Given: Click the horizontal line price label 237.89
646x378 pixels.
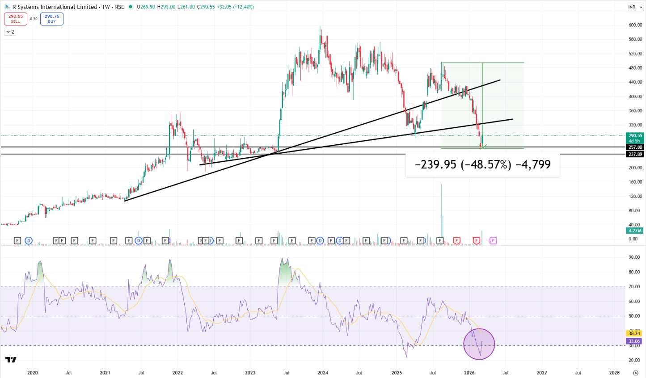Looking at the screenshot, I should pos(635,154).
